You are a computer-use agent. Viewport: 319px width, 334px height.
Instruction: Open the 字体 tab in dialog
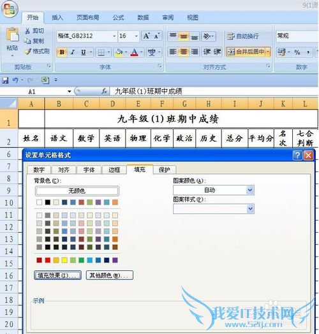[89, 170]
